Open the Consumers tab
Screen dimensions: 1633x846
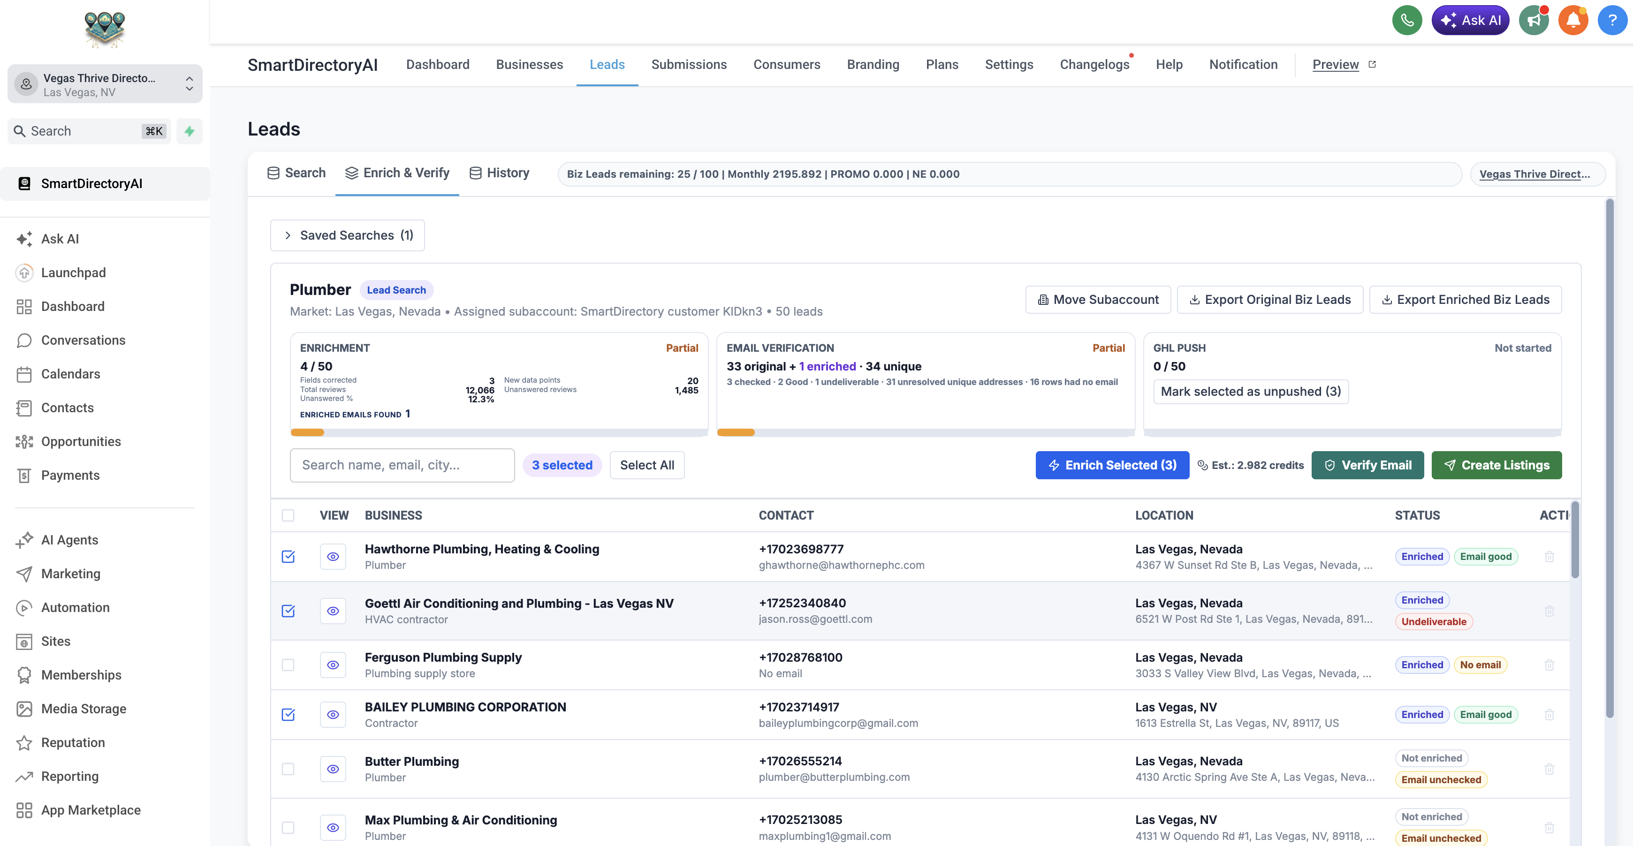click(787, 65)
